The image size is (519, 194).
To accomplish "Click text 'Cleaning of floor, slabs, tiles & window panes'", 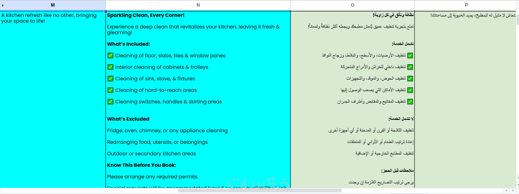I will point(170,56).
